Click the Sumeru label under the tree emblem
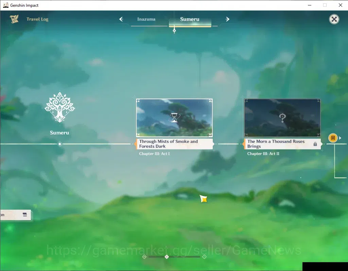 point(59,133)
